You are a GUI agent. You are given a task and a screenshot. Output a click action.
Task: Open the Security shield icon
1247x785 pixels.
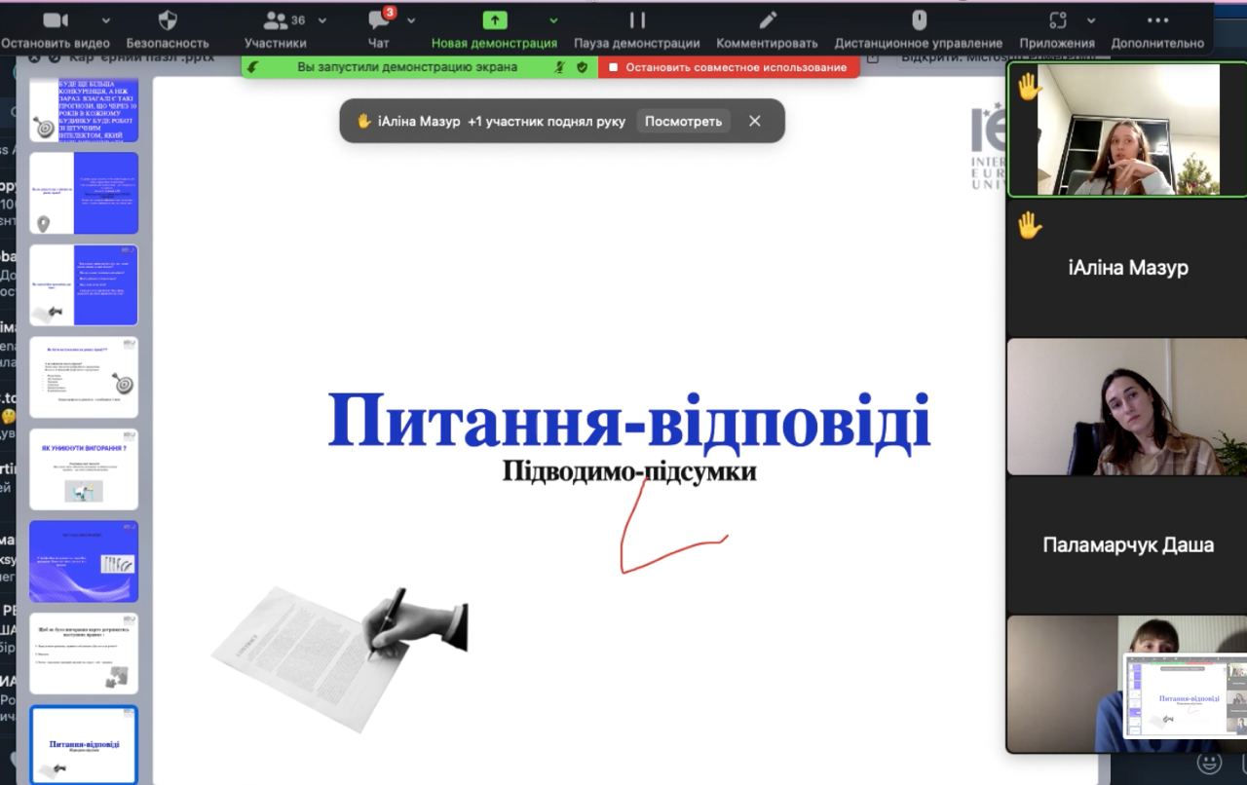point(167,20)
